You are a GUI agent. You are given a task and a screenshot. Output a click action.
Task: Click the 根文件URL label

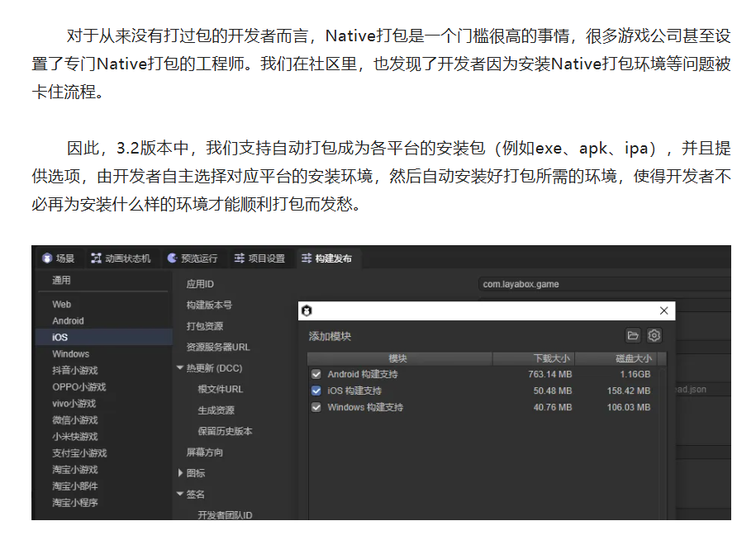pyautogui.click(x=221, y=389)
